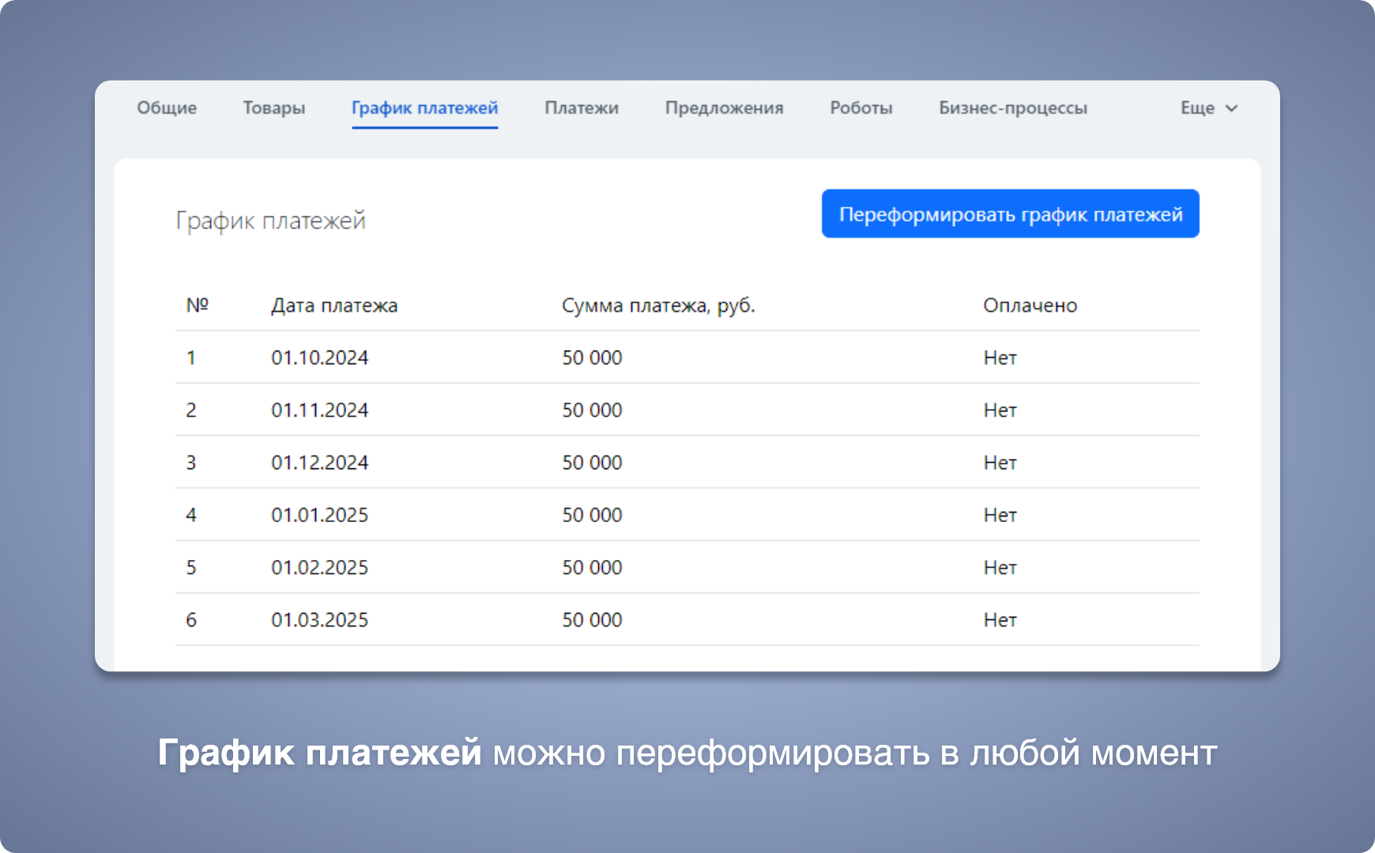Image resolution: width=1375 pixels, height=853 pixels.
Task: Click the Сумма платежа, руб. column header
Action: click(658, 306)
